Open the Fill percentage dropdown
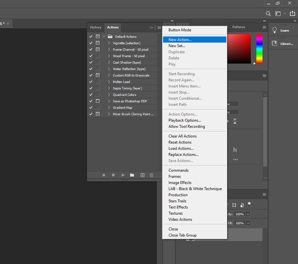The width and height of the screenshot is (298, 264). 248,223
